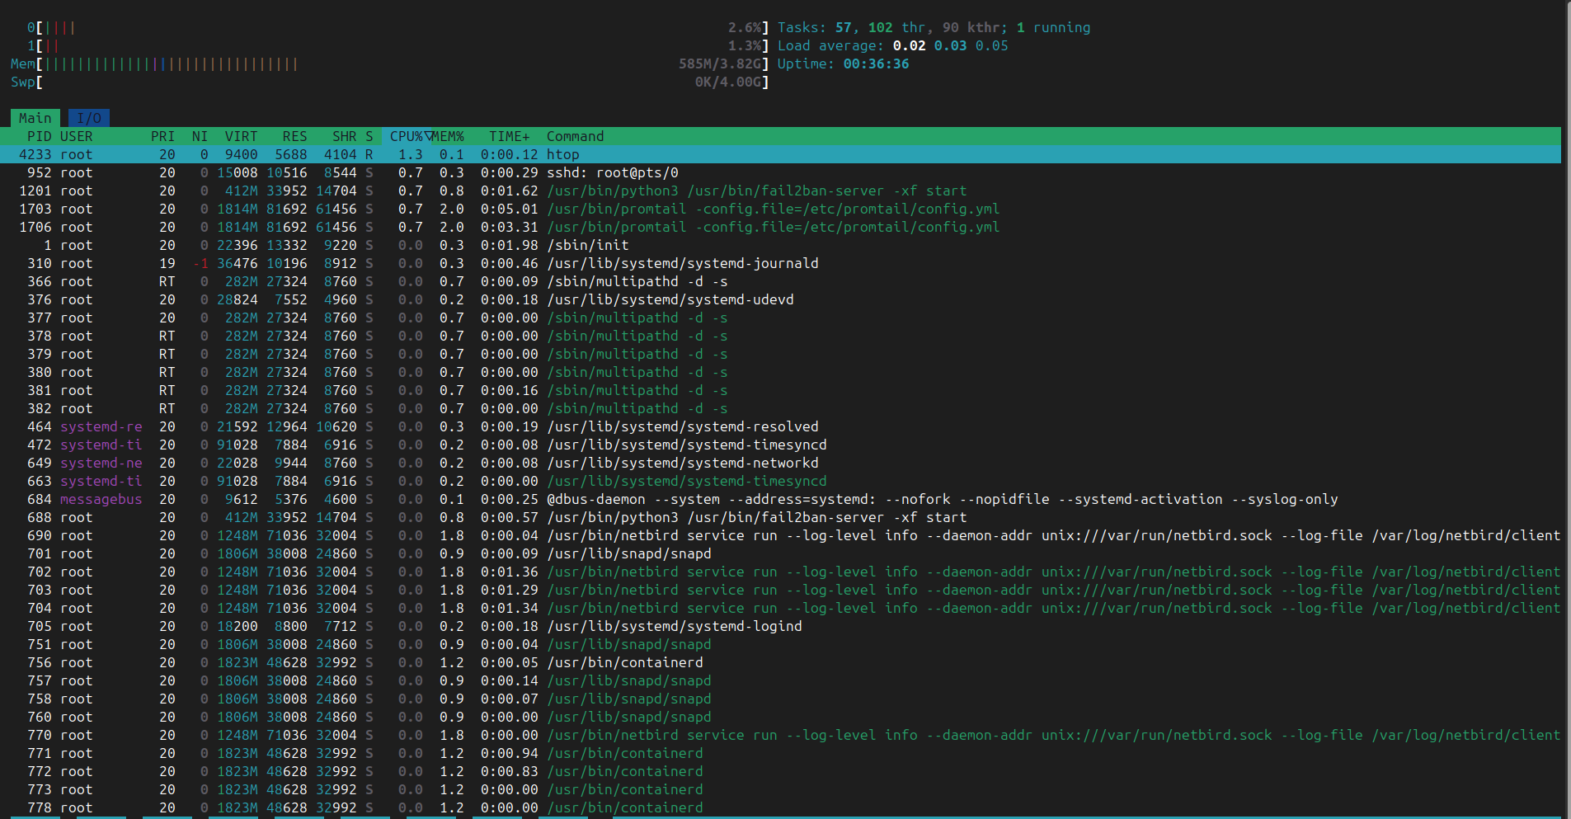Select netbird thread with PID 704
The width and height of the screenshot is (1571, 819).
(x=780, y=608)
